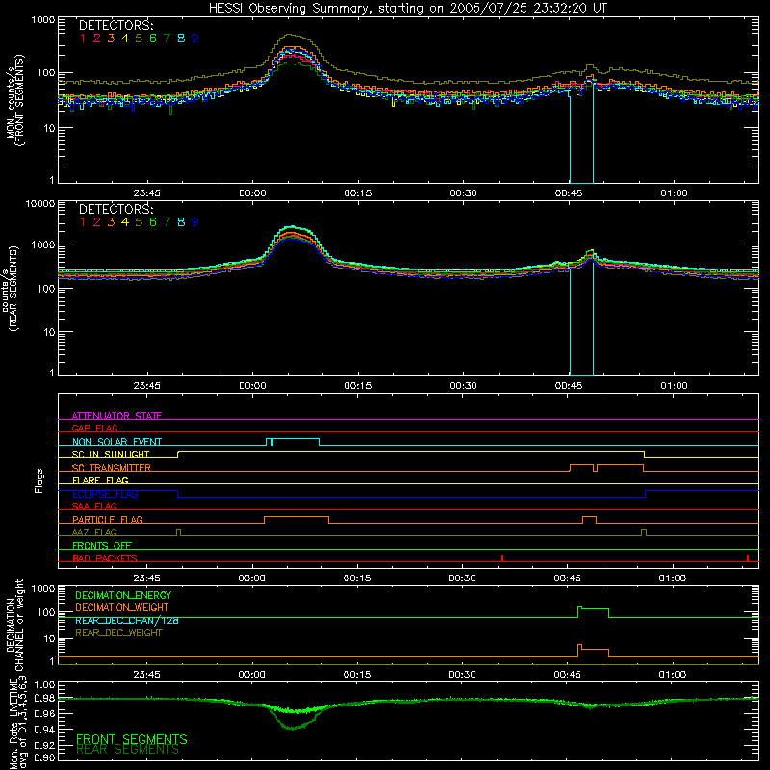Screen dimensions: 770x770
Task: Click the FRONTS_OFF flag label
Action: click(x=102, y=545)
